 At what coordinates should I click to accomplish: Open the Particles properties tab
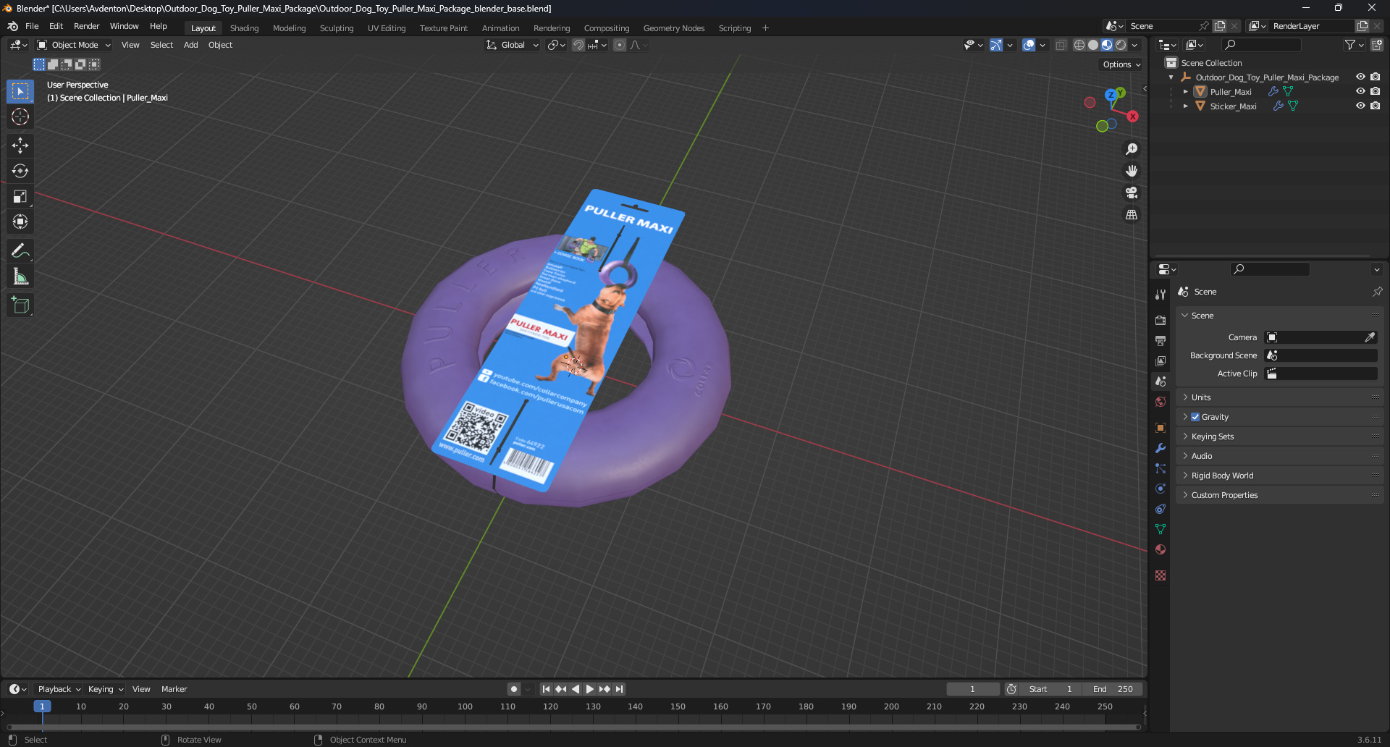click(x=1161, y=468)
